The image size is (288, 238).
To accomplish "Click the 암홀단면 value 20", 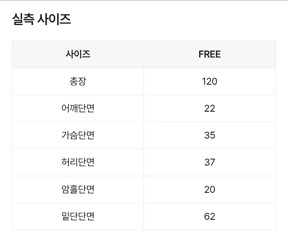I will point(209,189).
